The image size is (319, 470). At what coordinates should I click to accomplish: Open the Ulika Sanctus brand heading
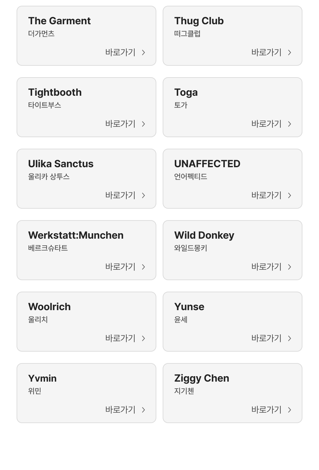pyautogui.click(x=61, y=164)
